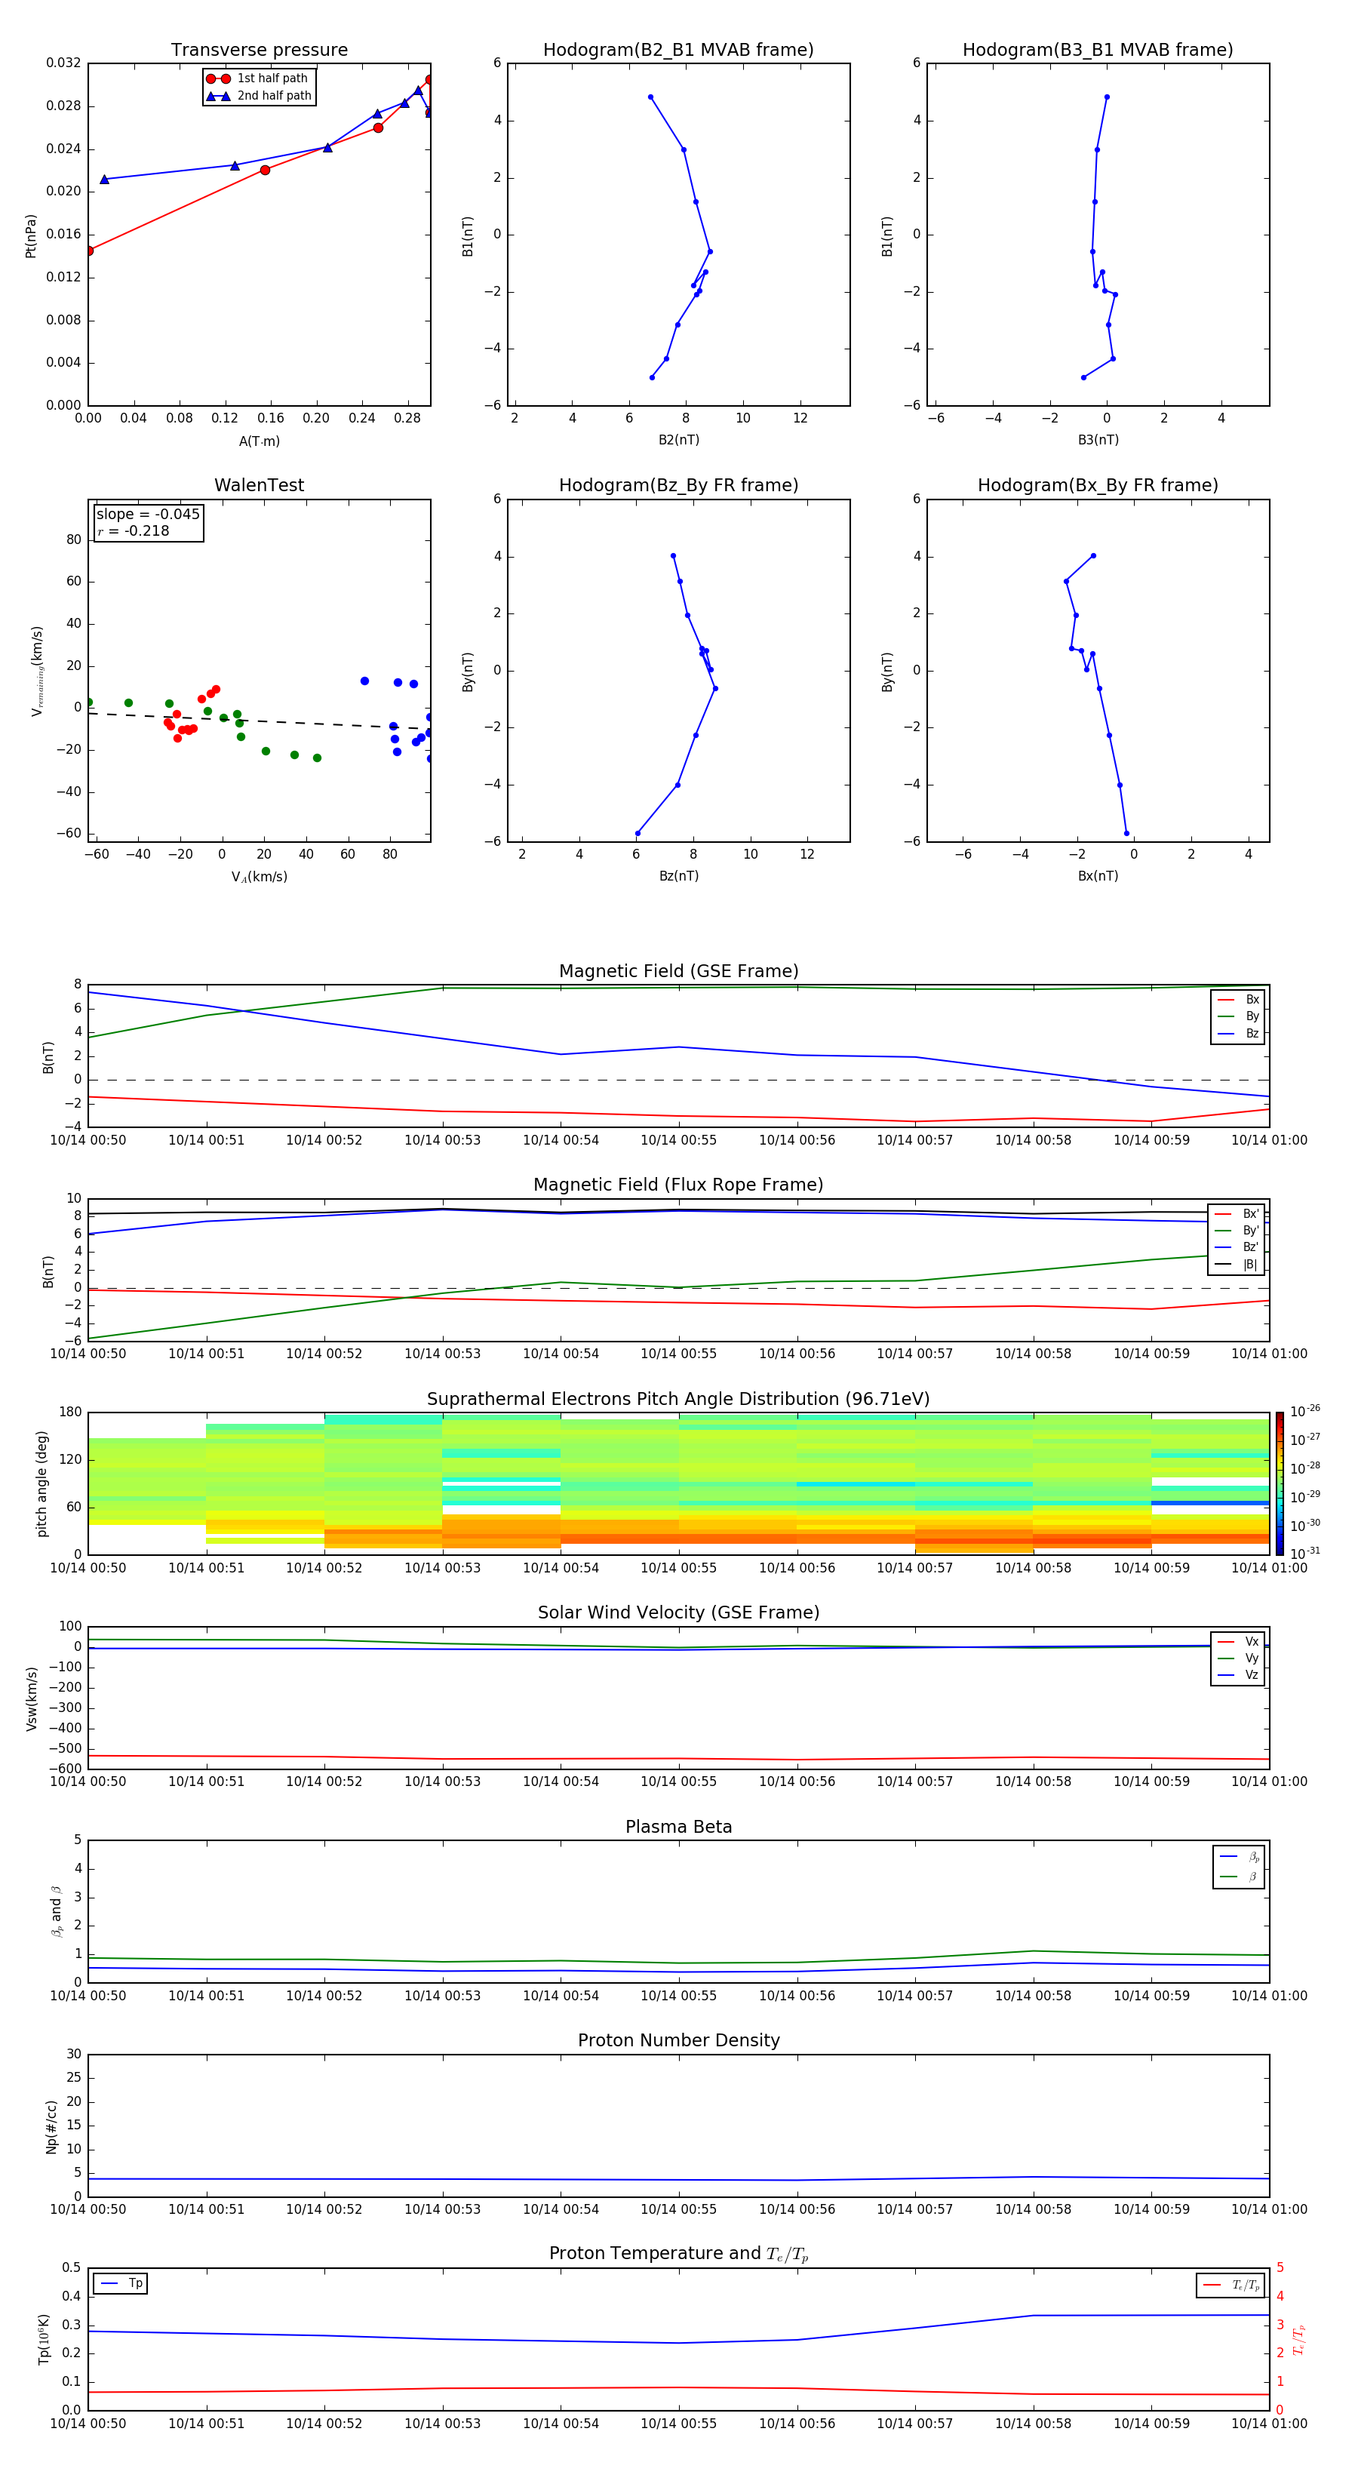This screenshot has height=2490, width=1358.
Task: Select 'Vz' in the velocity legend
Action: click(x=1238, y=1675)
